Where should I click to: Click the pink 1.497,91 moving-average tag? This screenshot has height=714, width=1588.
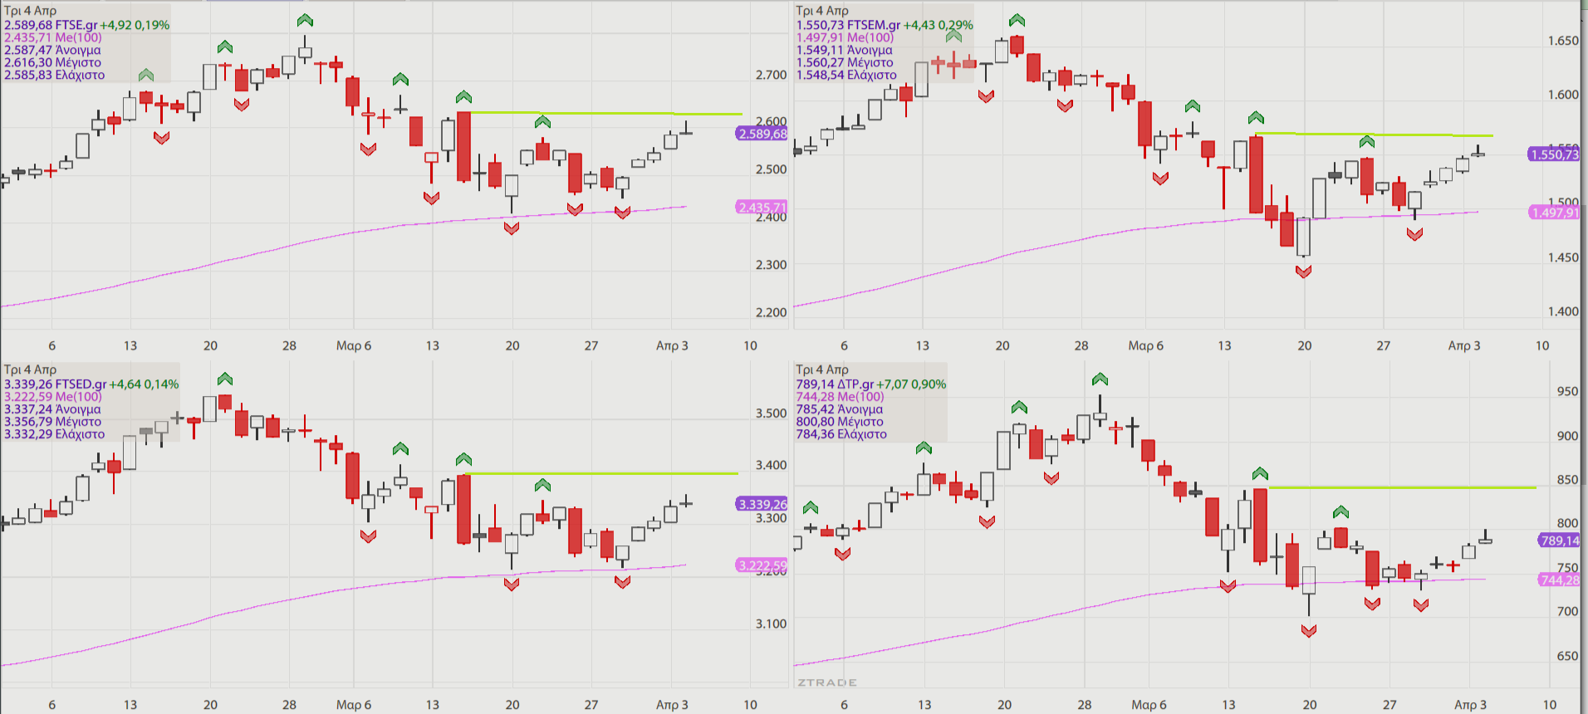click(1555, 213)
